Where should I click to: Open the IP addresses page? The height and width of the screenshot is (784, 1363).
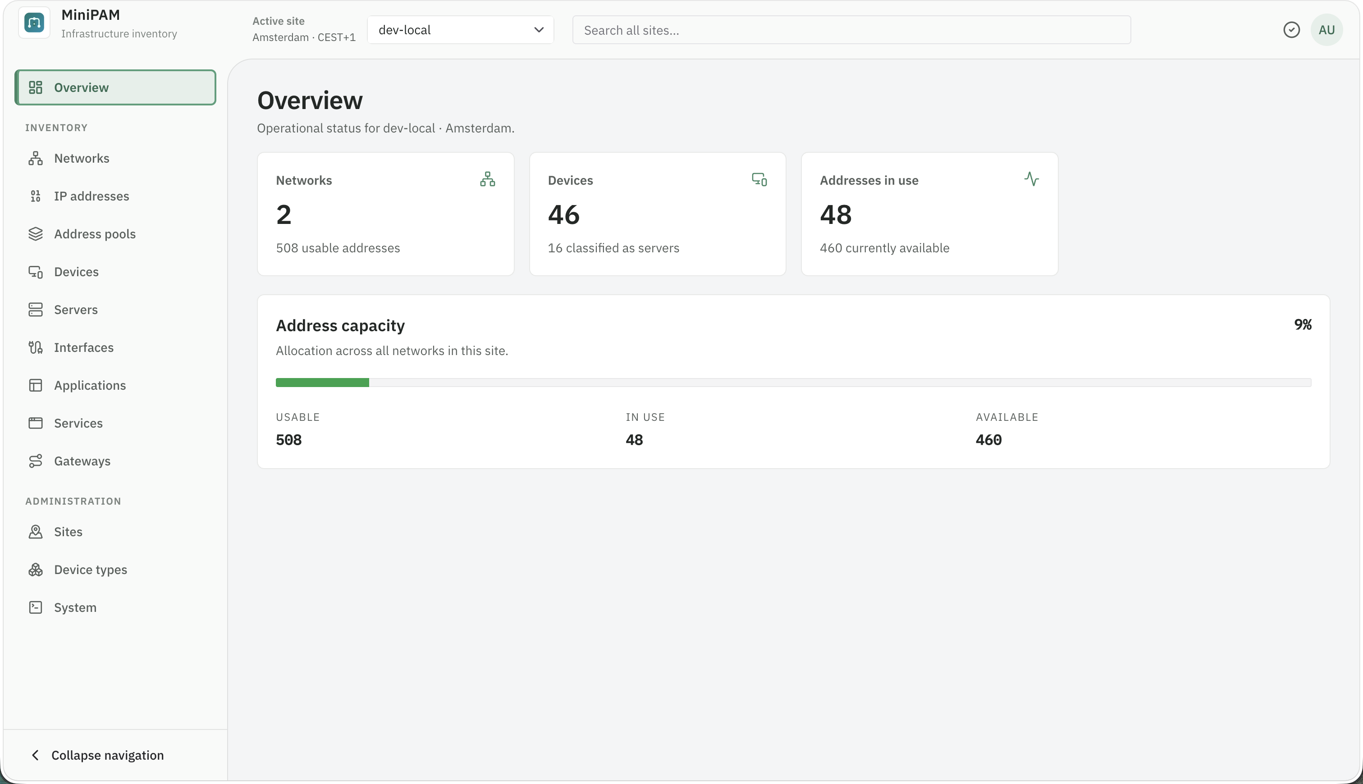coord(115,196)
